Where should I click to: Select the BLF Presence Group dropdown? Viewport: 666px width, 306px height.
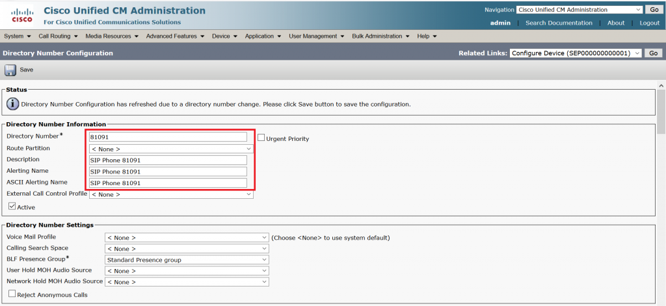(x=187, y=260)
